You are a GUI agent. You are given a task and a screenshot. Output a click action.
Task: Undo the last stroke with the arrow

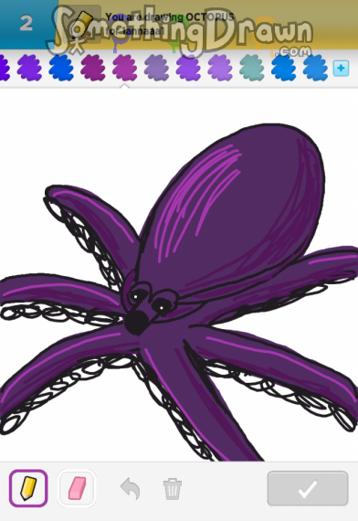(x=131, y=488)
